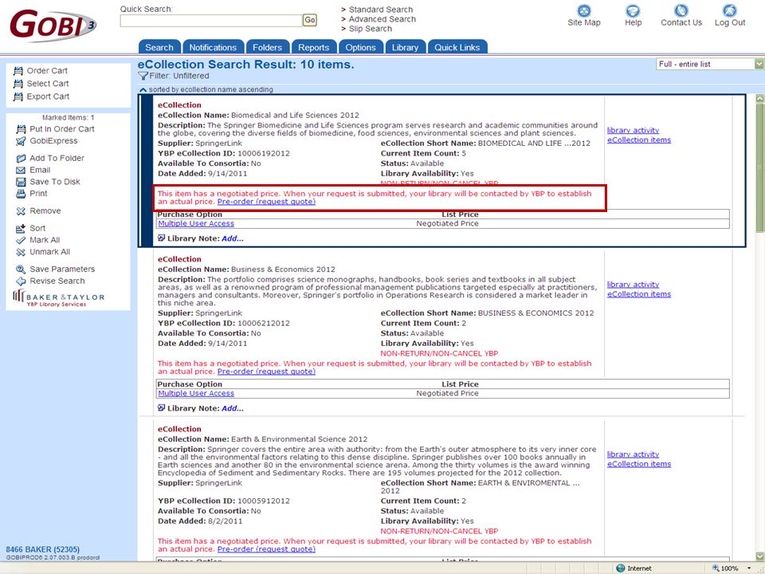Open Advanced Search link
The height and width of the screenshot is (574, 765).
(382, 19)
